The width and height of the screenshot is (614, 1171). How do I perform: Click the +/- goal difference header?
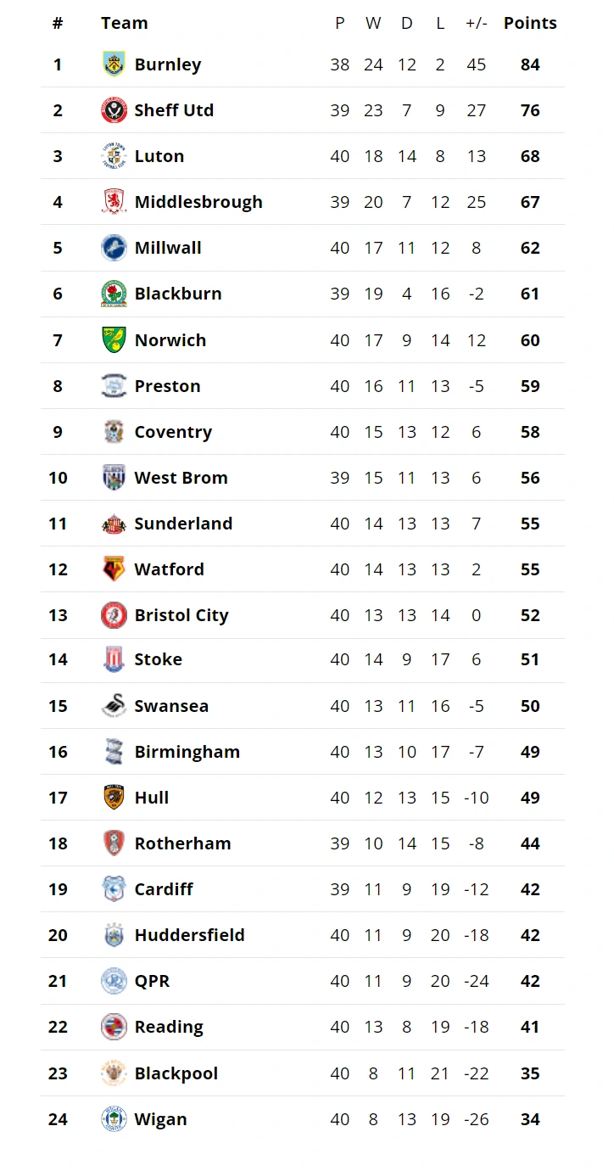coord(476,23)
